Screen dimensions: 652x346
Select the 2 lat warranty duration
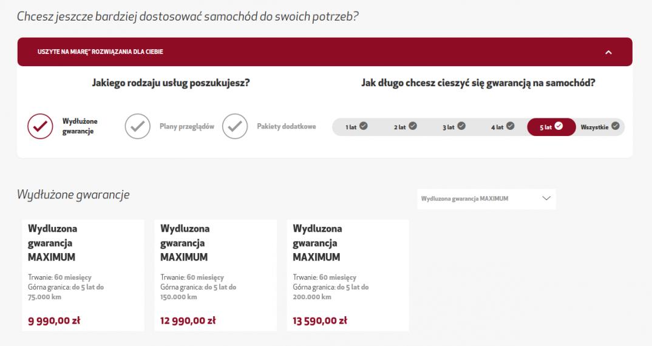click(x=405, y=126)
